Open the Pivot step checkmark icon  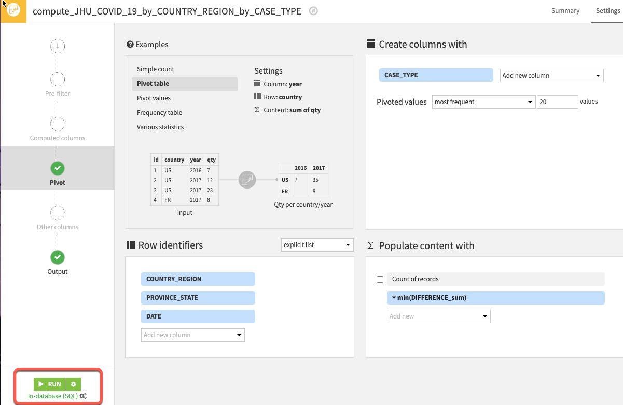tap(58, 168)
